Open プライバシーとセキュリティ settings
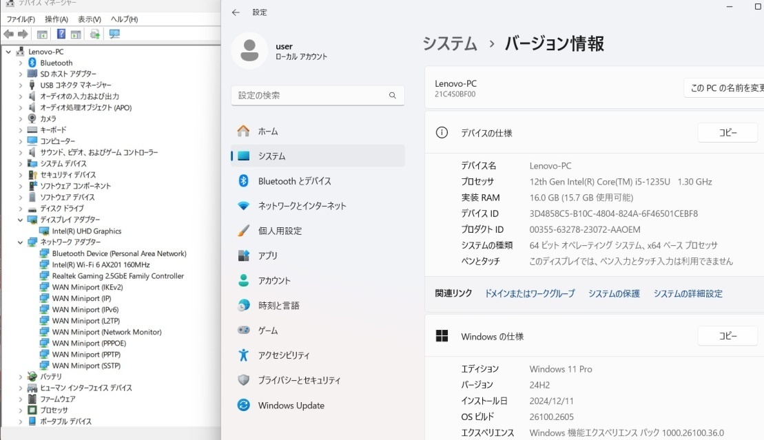The width and height of the screenshot is (764, 440). click(x=300, y=380)
